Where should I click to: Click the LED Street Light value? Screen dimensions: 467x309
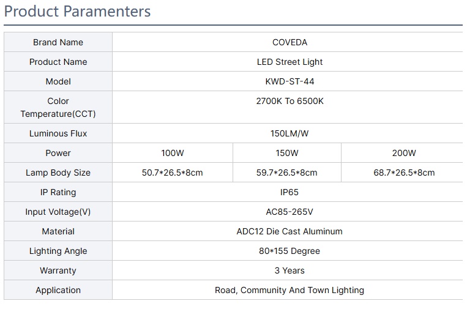290,62
